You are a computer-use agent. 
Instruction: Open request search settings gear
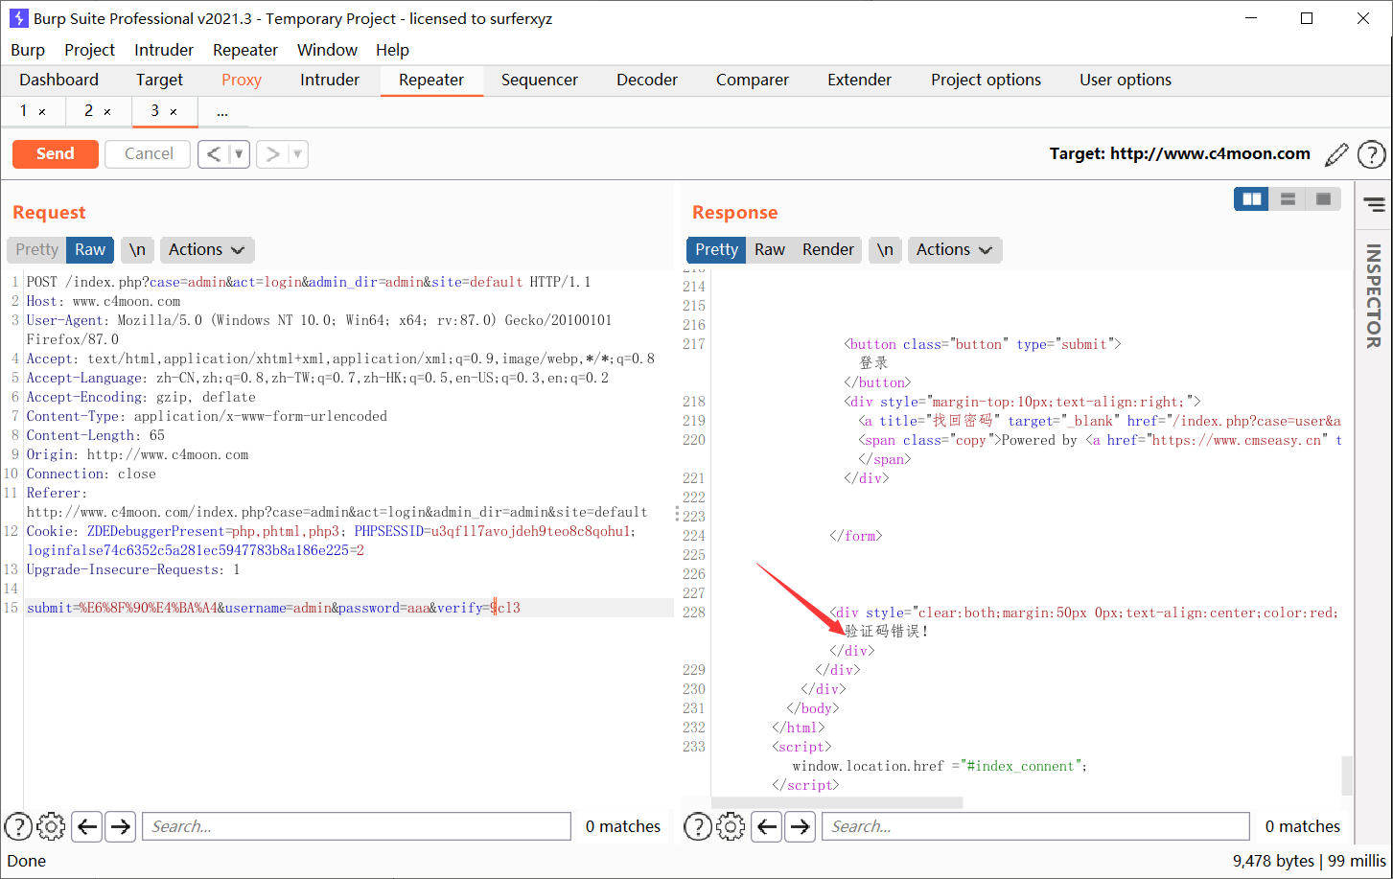pos(51,826)
